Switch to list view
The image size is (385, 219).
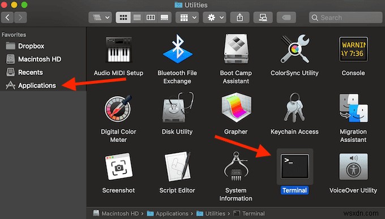137,18
